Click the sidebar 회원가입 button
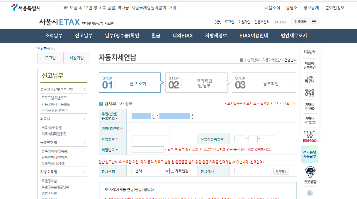The width and height of the screenshot is (357, 199). click(76, 58)
